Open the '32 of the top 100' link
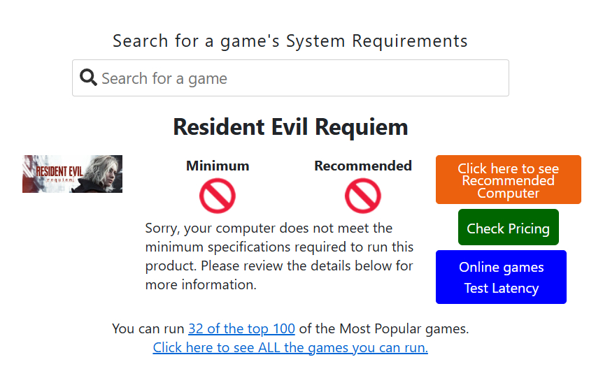The height and width of the screenshot is (385, 589). click(241, 328)
